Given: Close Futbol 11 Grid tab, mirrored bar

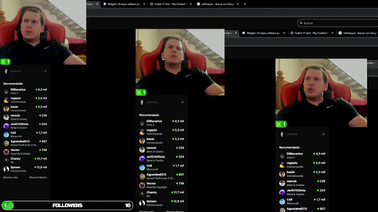Looking at the screenshot, I should coord(332,33).
